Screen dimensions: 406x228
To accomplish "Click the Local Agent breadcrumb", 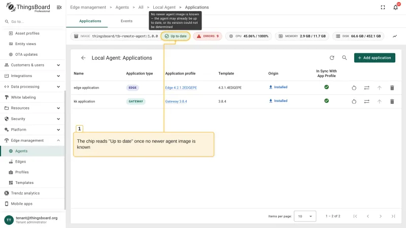I will (164, 7).
